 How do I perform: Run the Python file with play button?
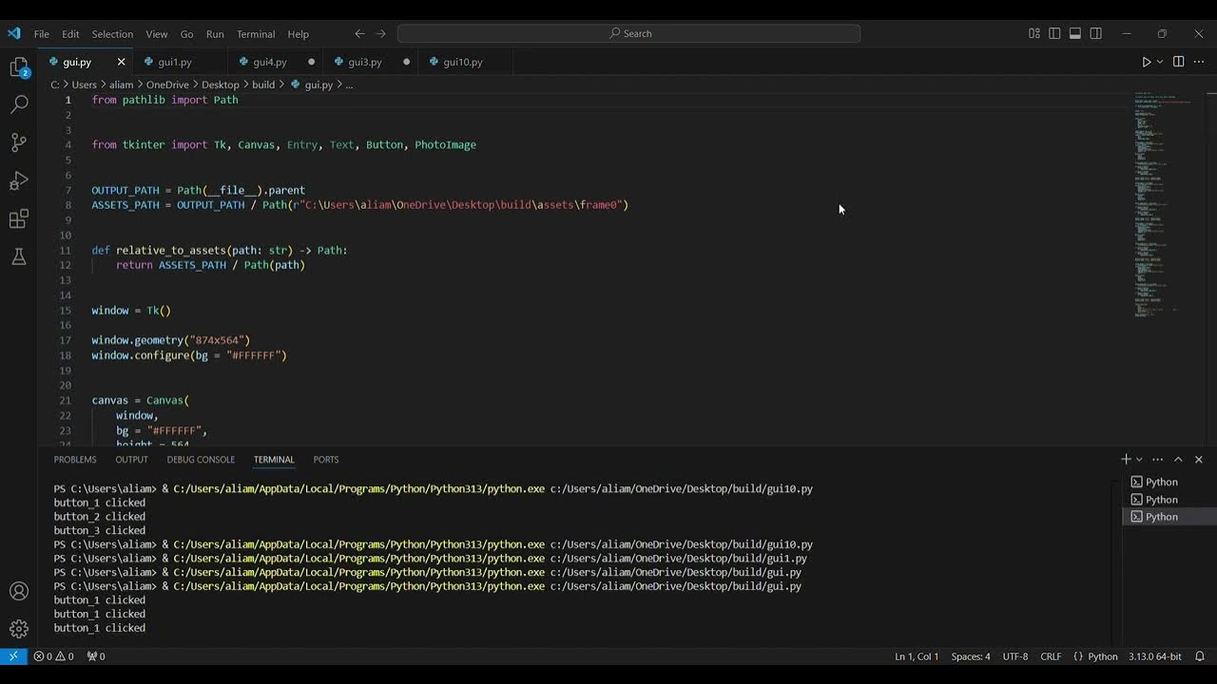click(x=1146, y=62)
